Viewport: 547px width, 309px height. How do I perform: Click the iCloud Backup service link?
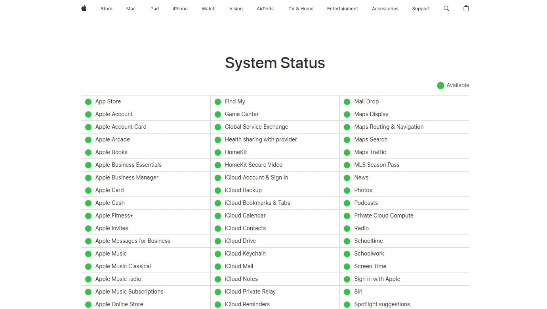click(243, 190)
